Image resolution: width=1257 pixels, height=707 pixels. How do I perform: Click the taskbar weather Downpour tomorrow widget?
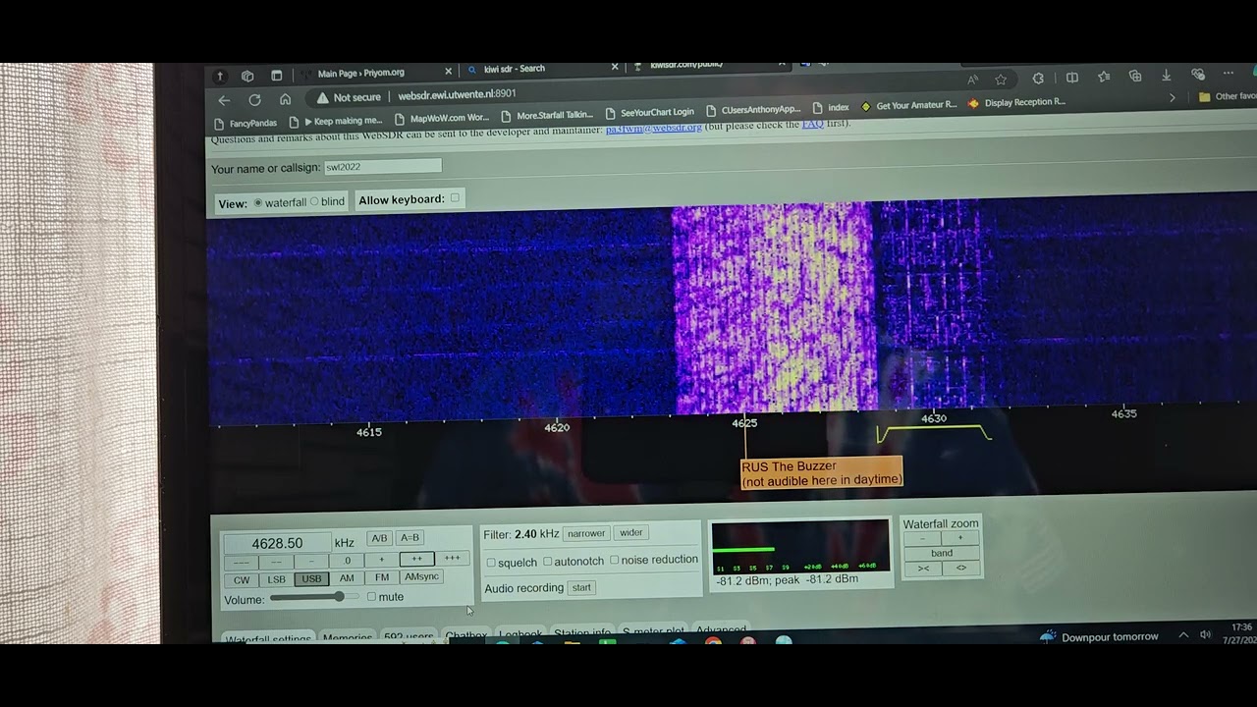[x=1098, y=637]
